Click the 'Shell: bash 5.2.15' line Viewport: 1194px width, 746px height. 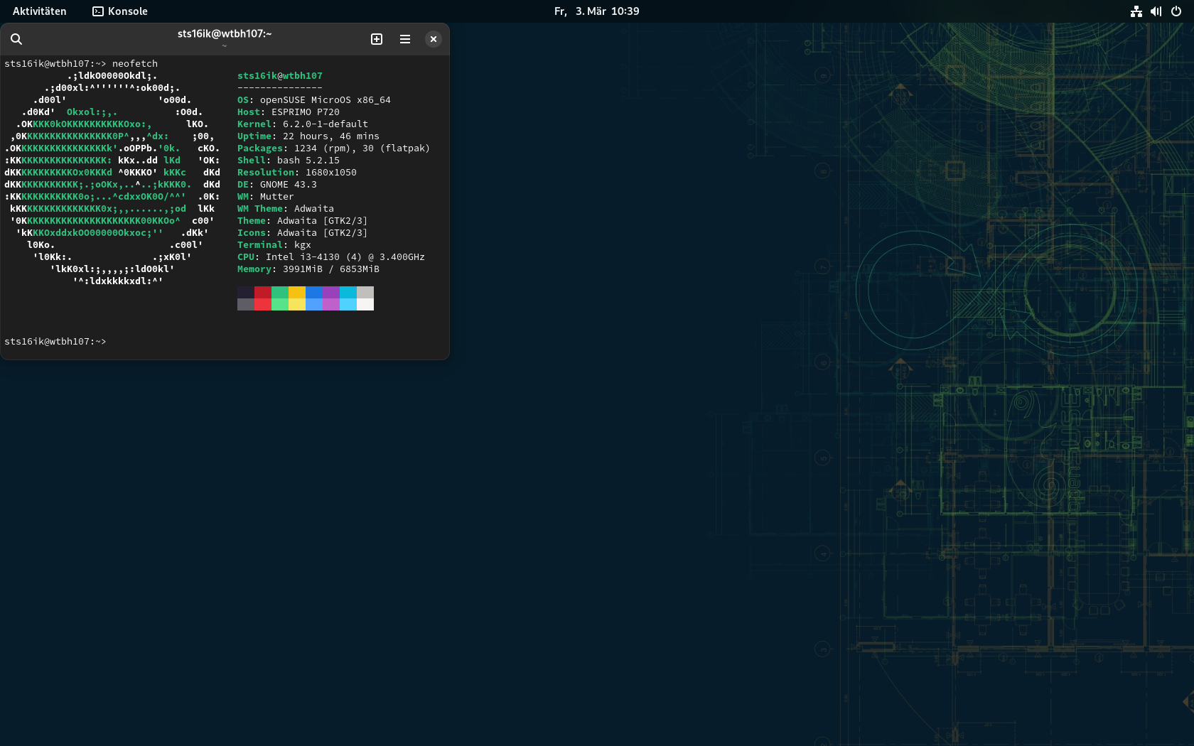tap(289, 161)
